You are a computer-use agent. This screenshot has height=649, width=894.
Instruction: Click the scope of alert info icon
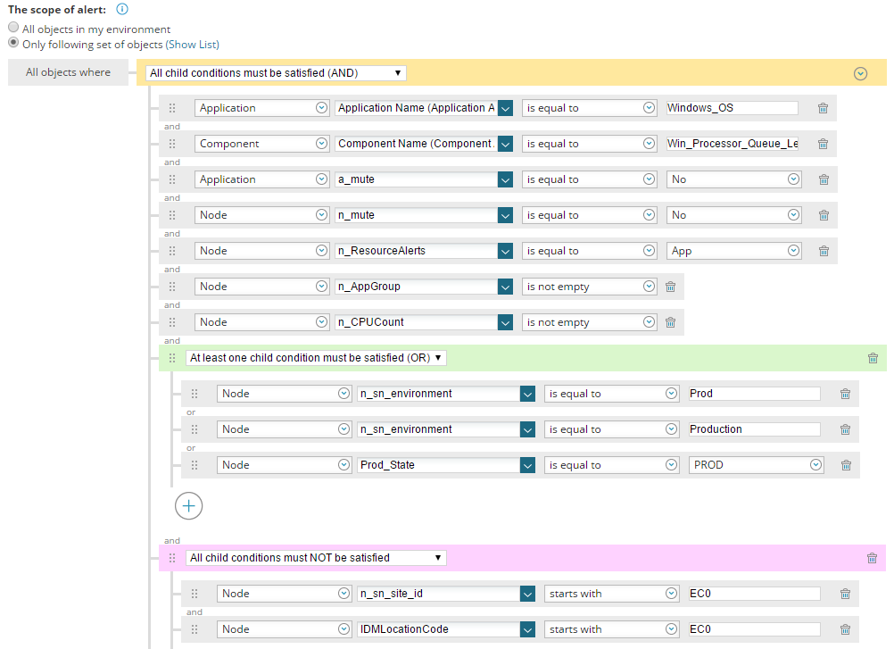point(122,9)
